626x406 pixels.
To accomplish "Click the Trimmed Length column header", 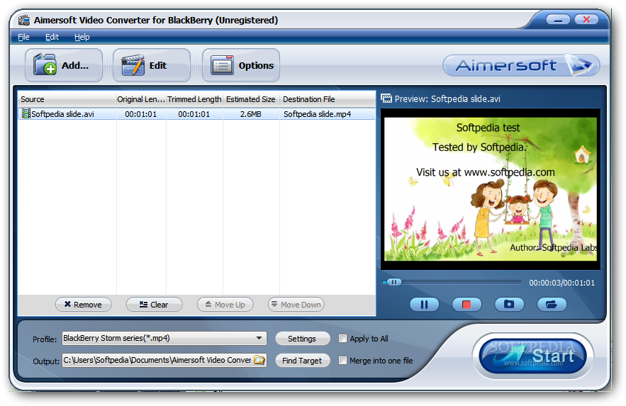I will [194, 99].
